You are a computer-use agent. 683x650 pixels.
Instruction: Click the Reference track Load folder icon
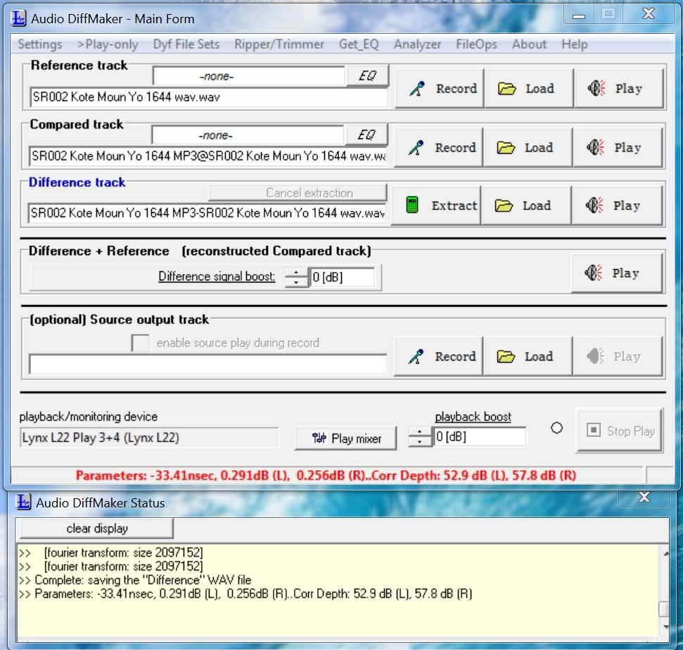pyautogui.click(x=506, y=89)
